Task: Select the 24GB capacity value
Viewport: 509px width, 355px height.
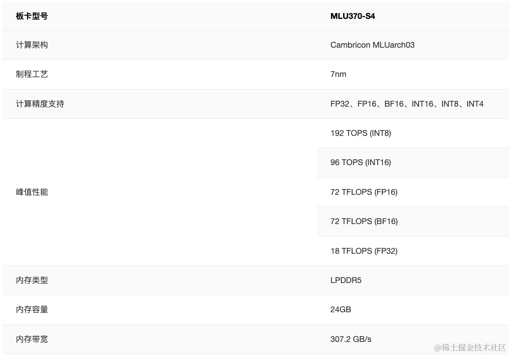Action: click(340, 310)
